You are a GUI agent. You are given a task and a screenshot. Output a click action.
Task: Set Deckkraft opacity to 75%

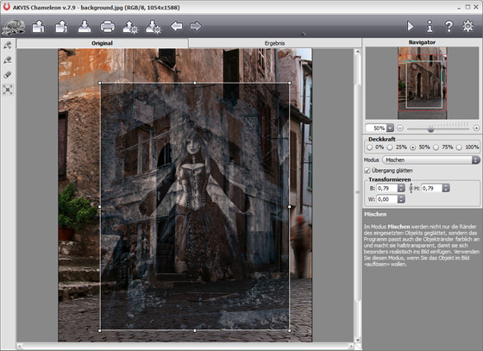coord(436,147)
